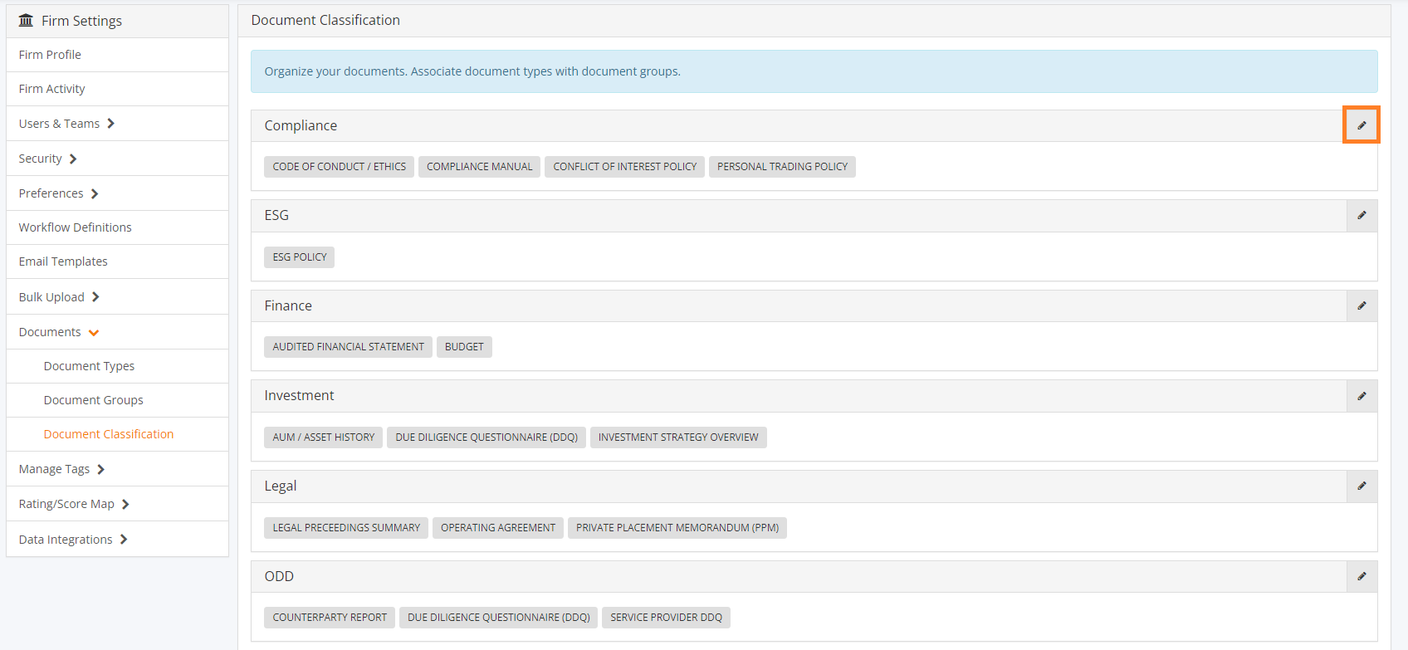Click the Investment Strategy Overview tag

pos(678,437)
